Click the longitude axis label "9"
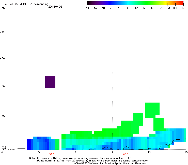Viewport: 188px width, 165px height. tap(112, 152)
